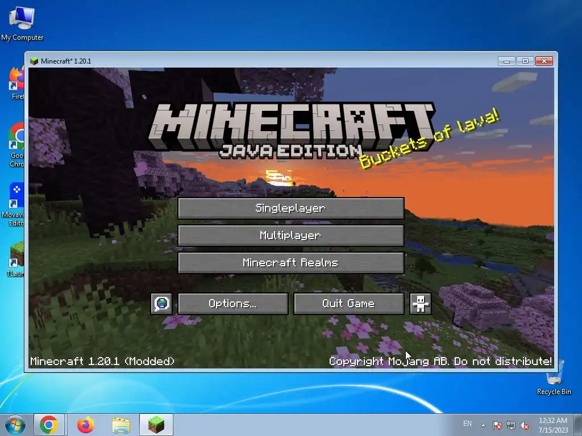This screenshot has height=436, width=582.
Task: Maximize the Minecraft window
Action: coord(525,61)
